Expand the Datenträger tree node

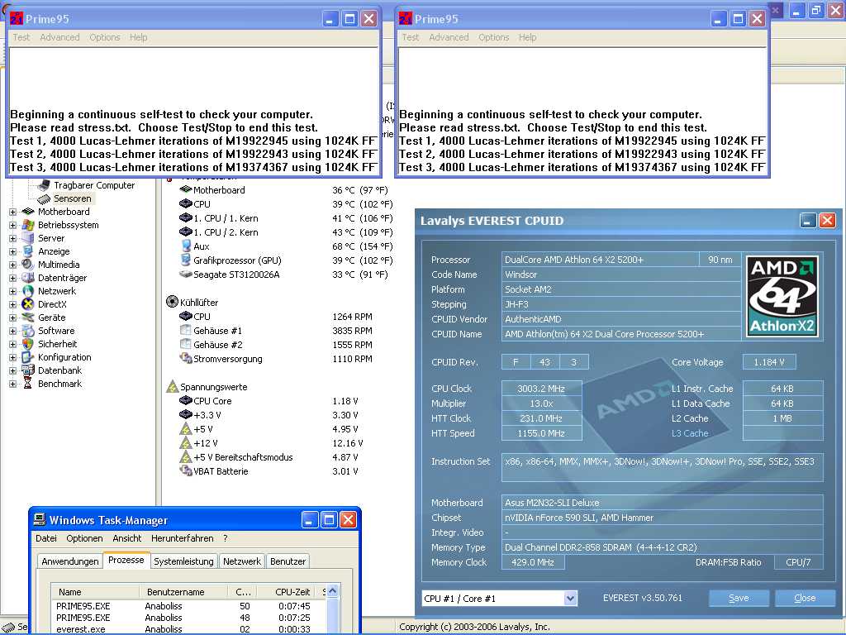[12, 278]
